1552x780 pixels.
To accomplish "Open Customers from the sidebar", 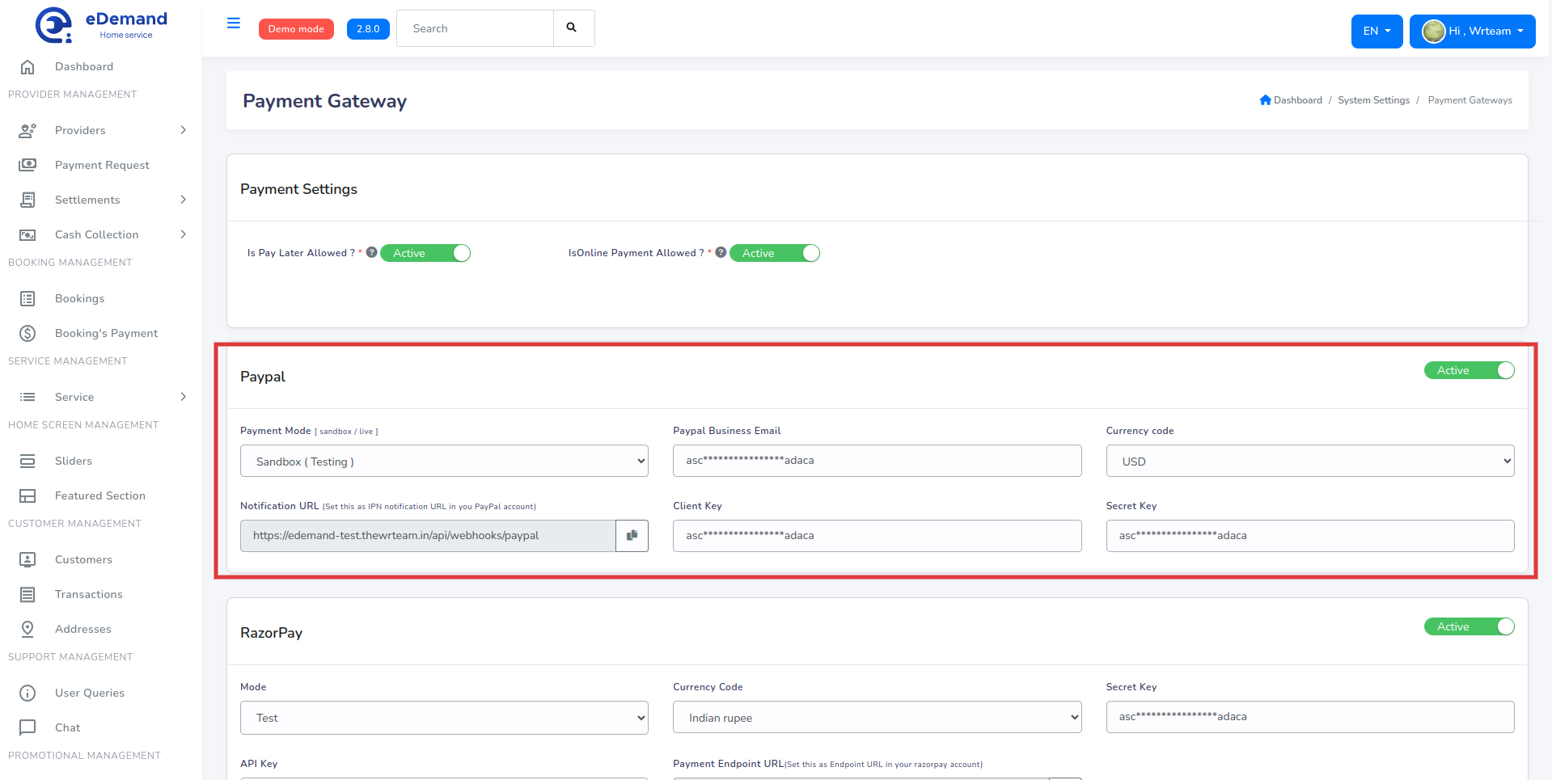I will click(x=83, y=559).
